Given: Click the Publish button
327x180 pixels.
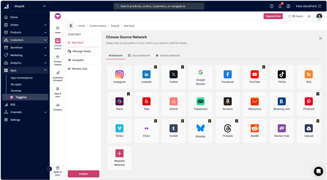Looking at the screenshot, I should [x=83, y=174].
